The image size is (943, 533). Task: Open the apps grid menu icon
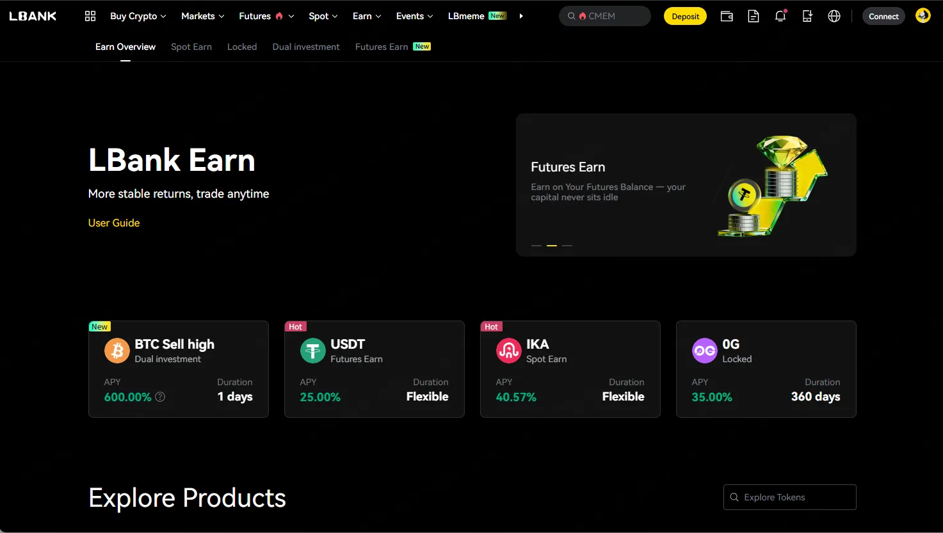90,16
